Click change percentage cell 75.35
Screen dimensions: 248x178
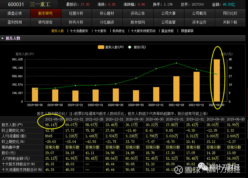[x=90, y=131]
